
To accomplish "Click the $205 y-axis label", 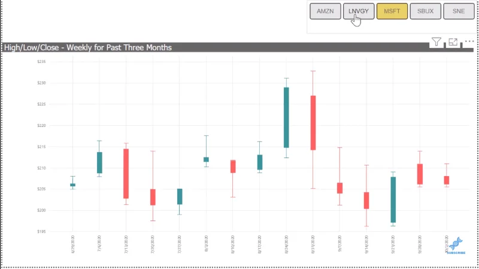I will (41, 189).
